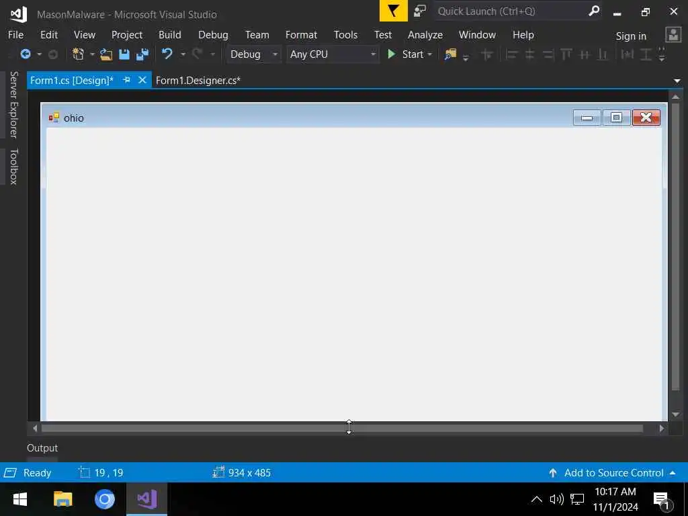Image resolution: width=688 pixels, height=516 pixels.
Task: Open the Format menu
Action: click(x=301, y=35)
